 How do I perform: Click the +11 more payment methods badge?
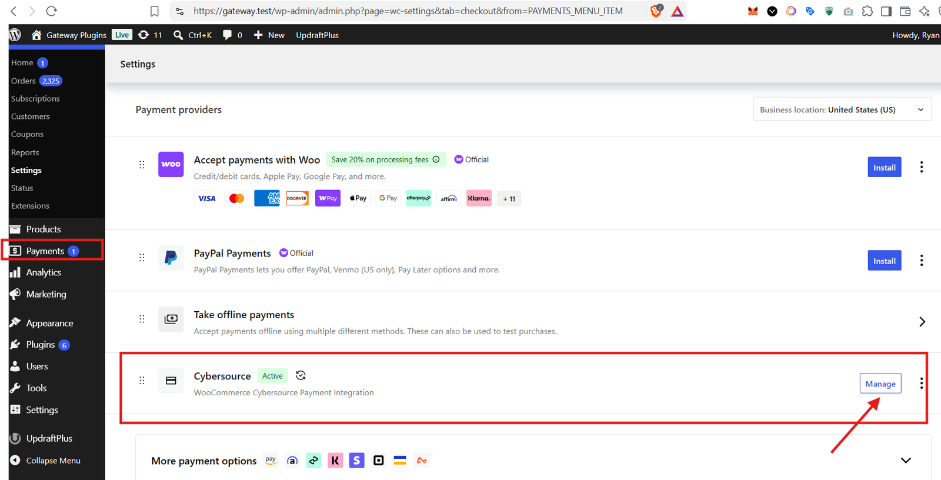(x=509, y=199)
